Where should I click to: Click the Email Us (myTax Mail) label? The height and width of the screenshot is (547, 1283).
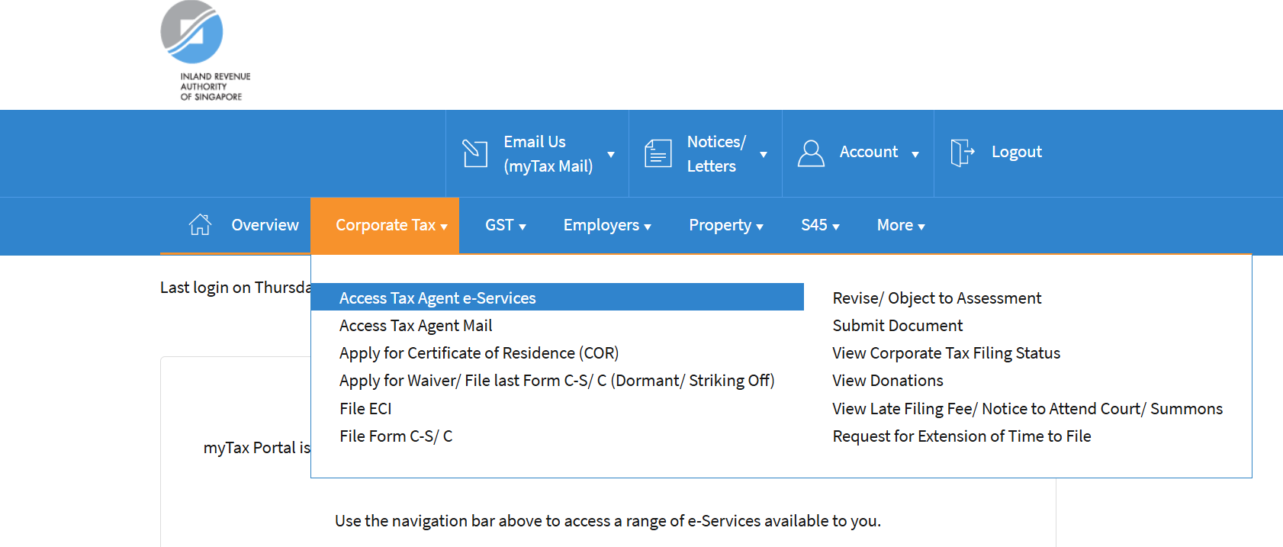point(548,154)
